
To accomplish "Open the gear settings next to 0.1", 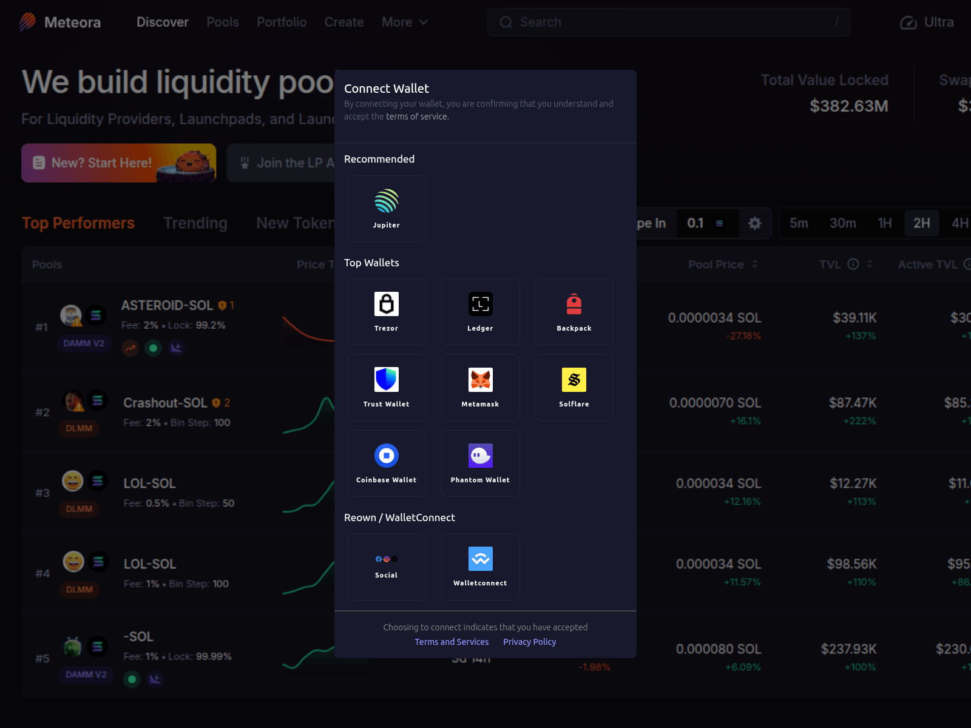I will point(754,223).
